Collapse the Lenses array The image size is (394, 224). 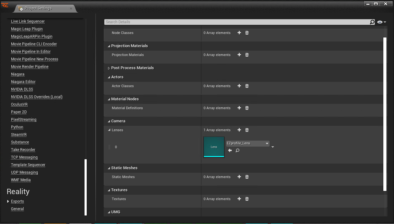point(109,130)
